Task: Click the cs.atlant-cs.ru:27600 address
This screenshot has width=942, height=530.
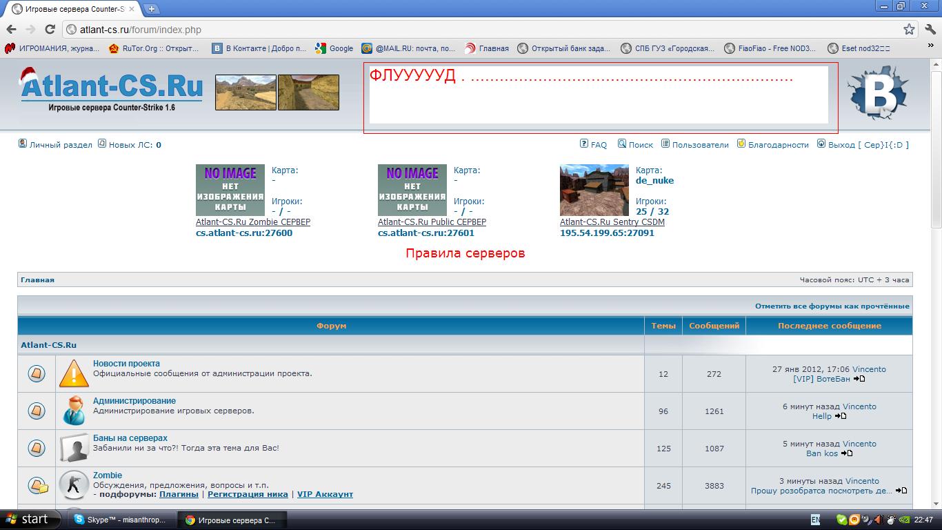Action: [x=244, y=233]
